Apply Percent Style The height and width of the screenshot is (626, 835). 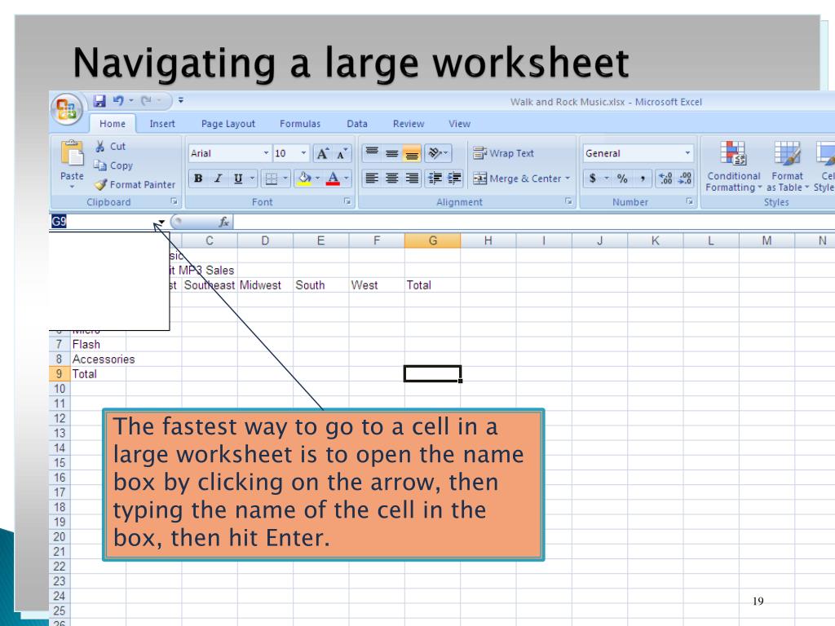(622, 179)
